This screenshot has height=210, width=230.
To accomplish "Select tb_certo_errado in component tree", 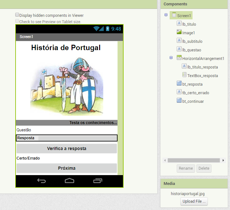I will click(196, 93).
